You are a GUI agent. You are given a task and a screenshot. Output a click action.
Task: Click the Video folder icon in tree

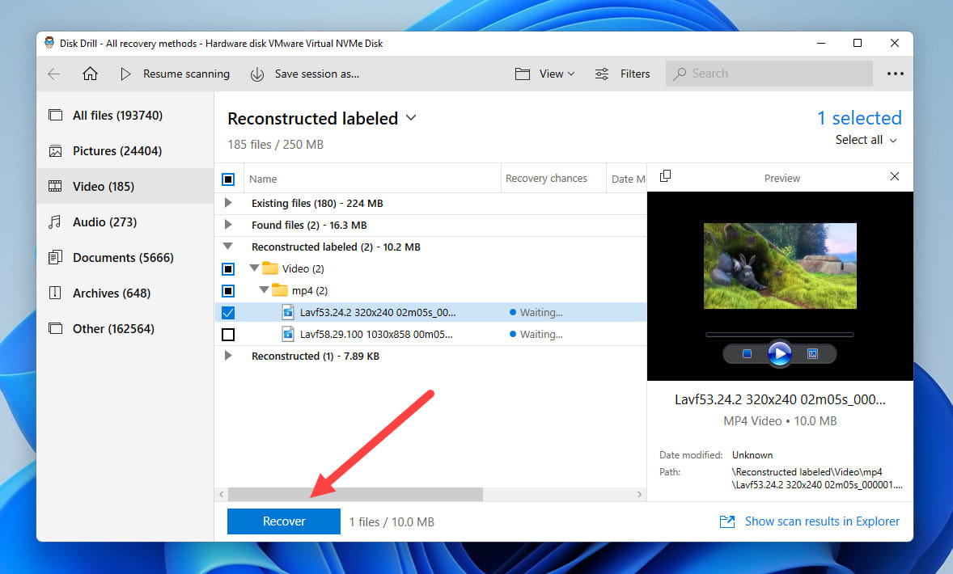[270, 268]
